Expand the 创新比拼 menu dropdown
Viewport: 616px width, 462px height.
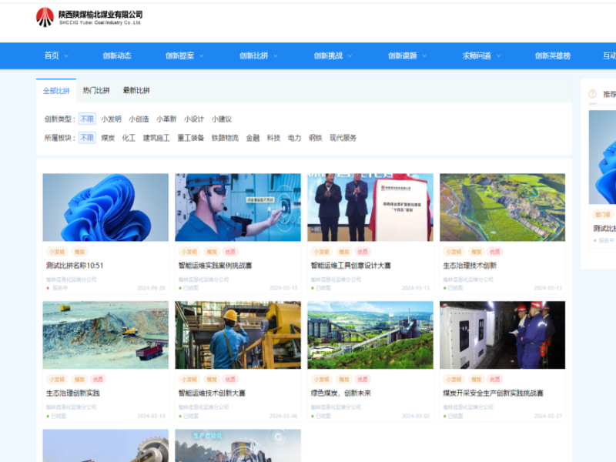pos(258,55)
